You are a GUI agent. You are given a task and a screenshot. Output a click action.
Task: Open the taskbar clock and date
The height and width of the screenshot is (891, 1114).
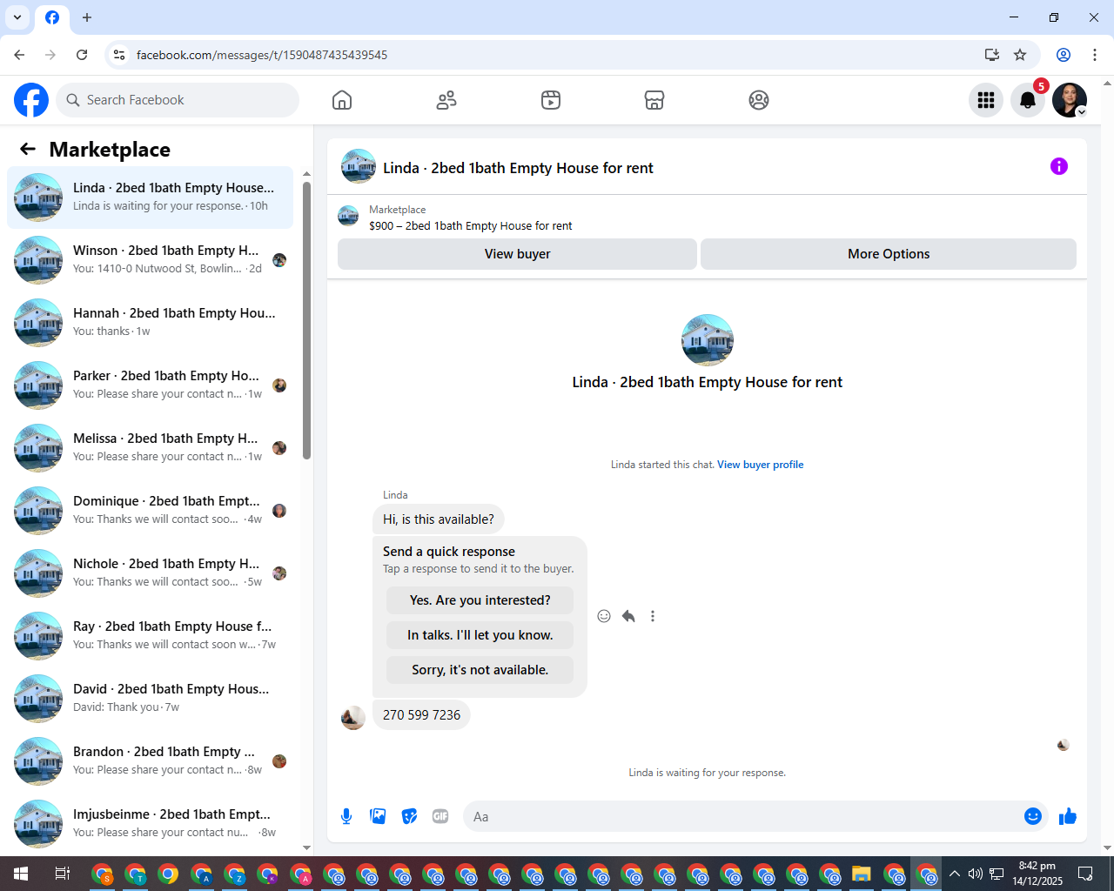(1037, 874)
